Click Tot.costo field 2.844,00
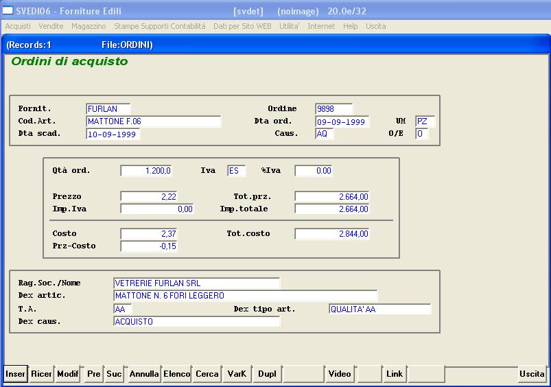Viewport: 551px width, 387px height. 332,234
